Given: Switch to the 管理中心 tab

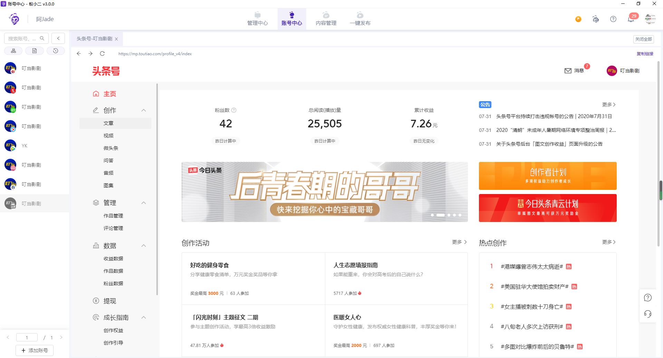Looking at the screenshot, I should point(257,19).
